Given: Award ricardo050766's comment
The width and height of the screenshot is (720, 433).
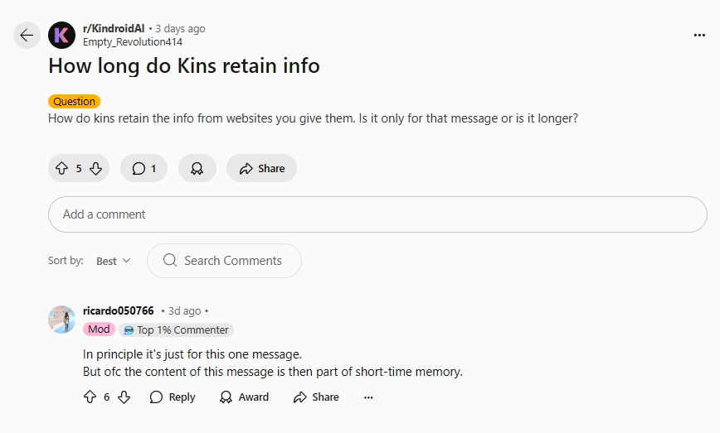Looking at the screenshot, I should point(244,397).
